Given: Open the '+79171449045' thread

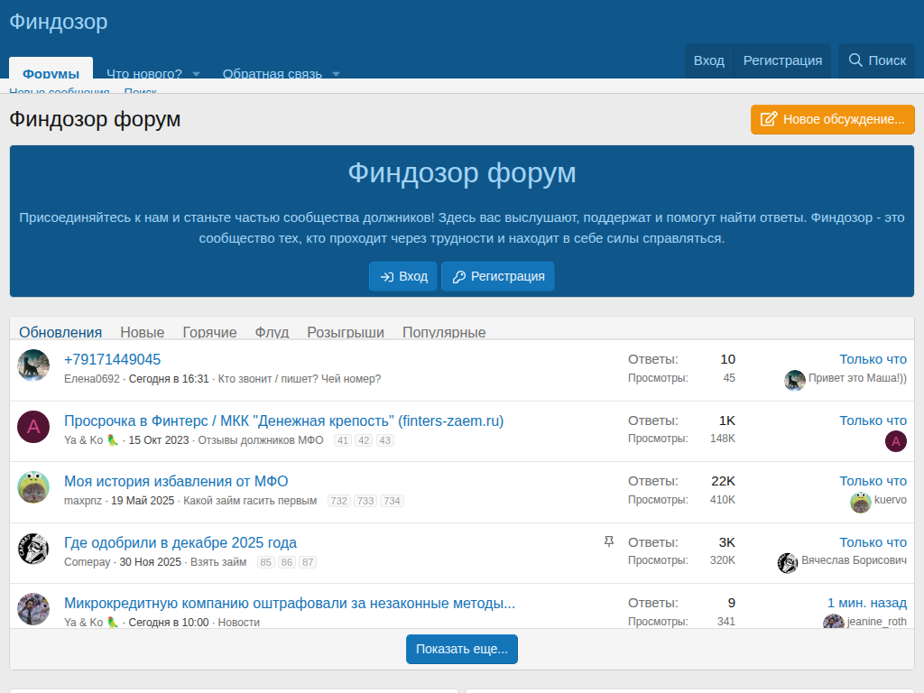Looking at the screenshot, I should click(112, 359).
